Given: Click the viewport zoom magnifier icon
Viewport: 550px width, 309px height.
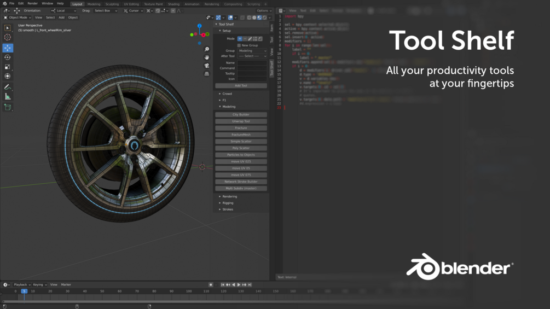Looking at the screenshot, I should [207, 49].
